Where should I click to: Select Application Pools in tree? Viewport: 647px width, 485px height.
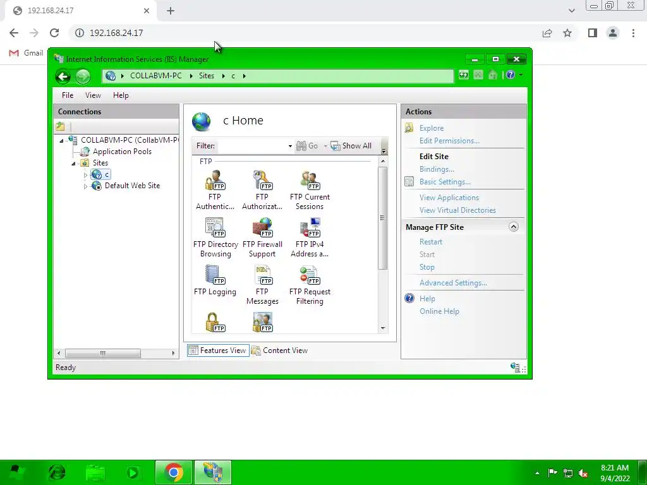[122, 152]
